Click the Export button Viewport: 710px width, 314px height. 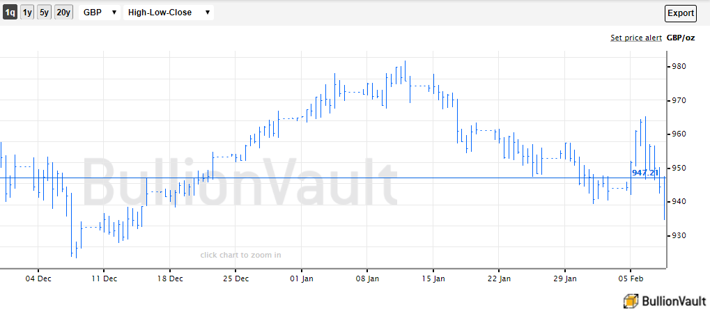(681, 13)
